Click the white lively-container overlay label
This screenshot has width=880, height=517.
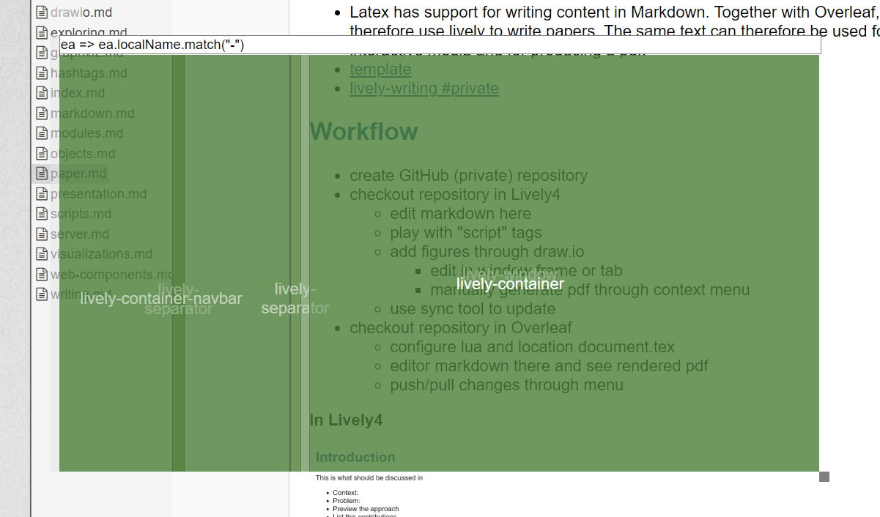point(510,284)
